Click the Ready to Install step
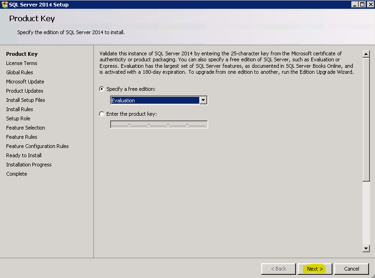 pyautogui.click(x=24, y=155)
